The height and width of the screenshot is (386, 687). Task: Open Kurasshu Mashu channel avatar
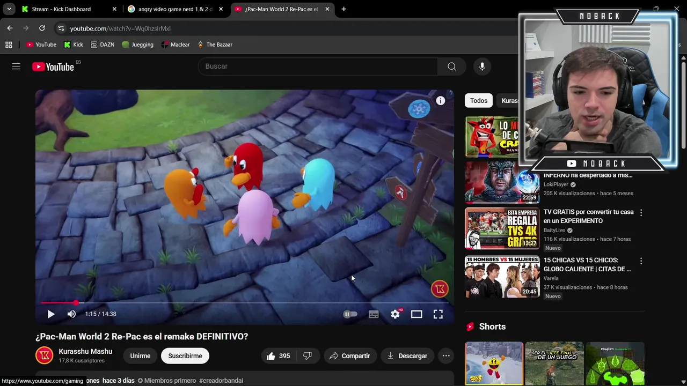coord(45,355)
